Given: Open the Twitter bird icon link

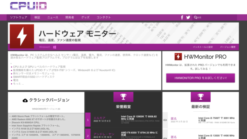Looking at the screenshot, I should (188, 17).
